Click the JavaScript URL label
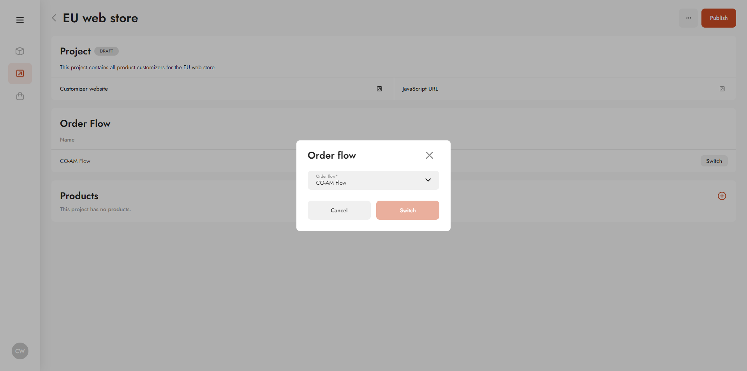This screenshot has height=371, width=747. [420, 89]
